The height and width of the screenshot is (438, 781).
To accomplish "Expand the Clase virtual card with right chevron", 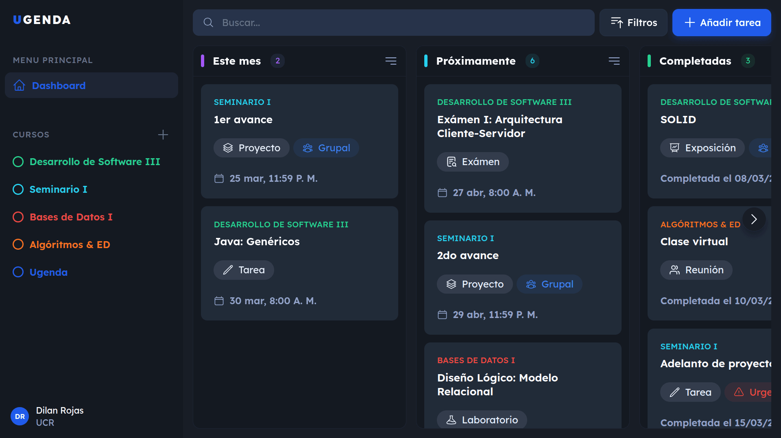I will (754, 219).
